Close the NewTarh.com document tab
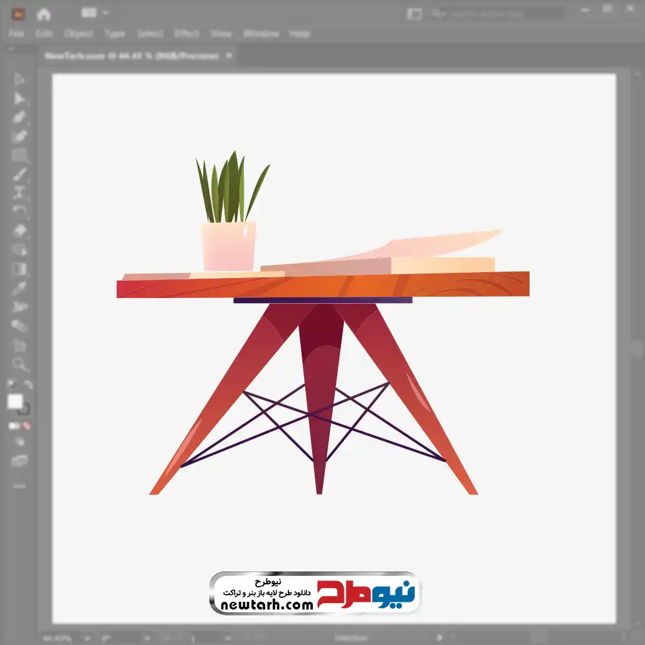This screenshot has height=645, width=645. point(228,56)
